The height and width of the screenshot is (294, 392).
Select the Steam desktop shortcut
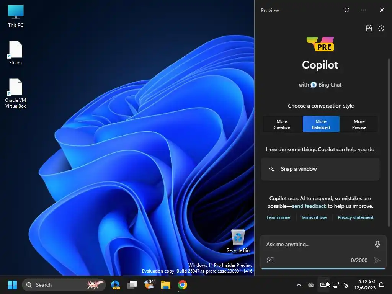point(15,53)
